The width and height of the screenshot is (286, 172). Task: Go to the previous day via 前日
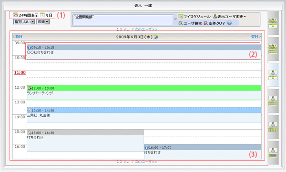[x=18, y=37]
